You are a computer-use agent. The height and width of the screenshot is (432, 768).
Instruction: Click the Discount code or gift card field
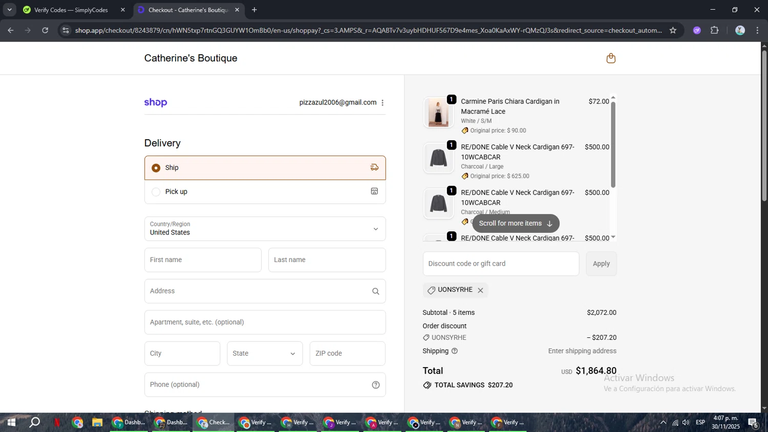501,264
